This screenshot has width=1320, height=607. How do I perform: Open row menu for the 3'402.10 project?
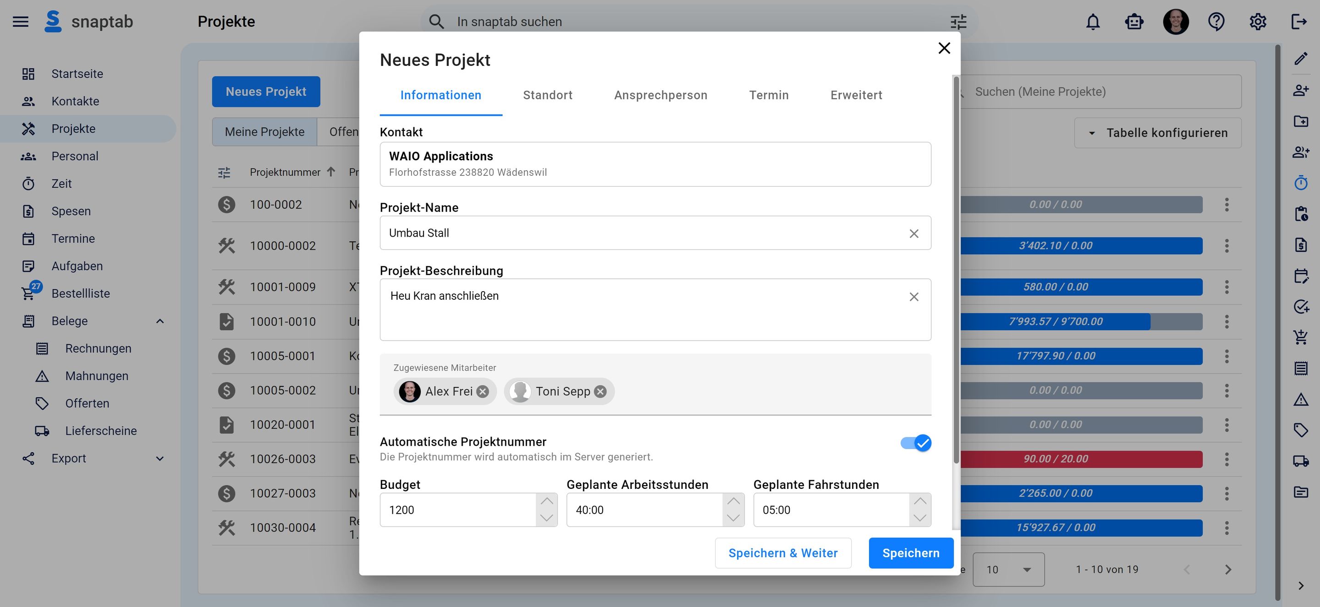click(x=1226, y=246)
